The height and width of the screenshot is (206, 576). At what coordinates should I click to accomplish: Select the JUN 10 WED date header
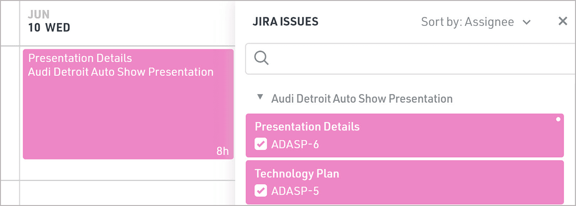tap(49, 22)
